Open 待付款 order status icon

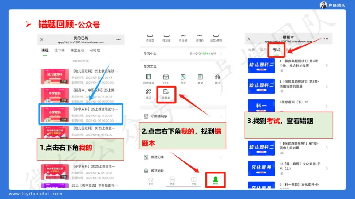(150, 36)
